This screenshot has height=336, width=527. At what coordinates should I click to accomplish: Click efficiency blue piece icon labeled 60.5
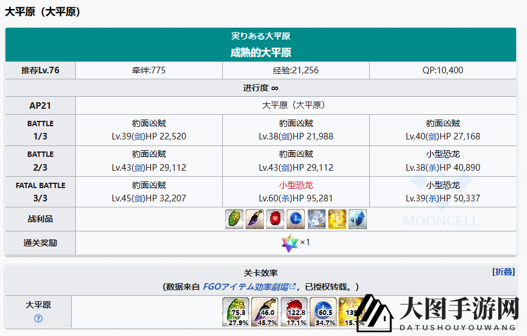coord(323,313)
